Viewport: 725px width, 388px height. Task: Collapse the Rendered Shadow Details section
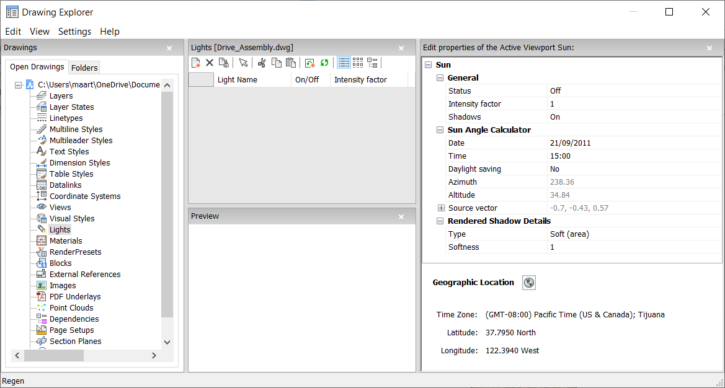point(440,221)
